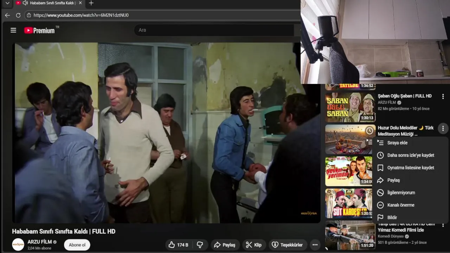Screen dimensions: 450x253
Task: Click the video title Hababam Sınıfı Sınıfta Kaldı
Action: tap(64, 231)
